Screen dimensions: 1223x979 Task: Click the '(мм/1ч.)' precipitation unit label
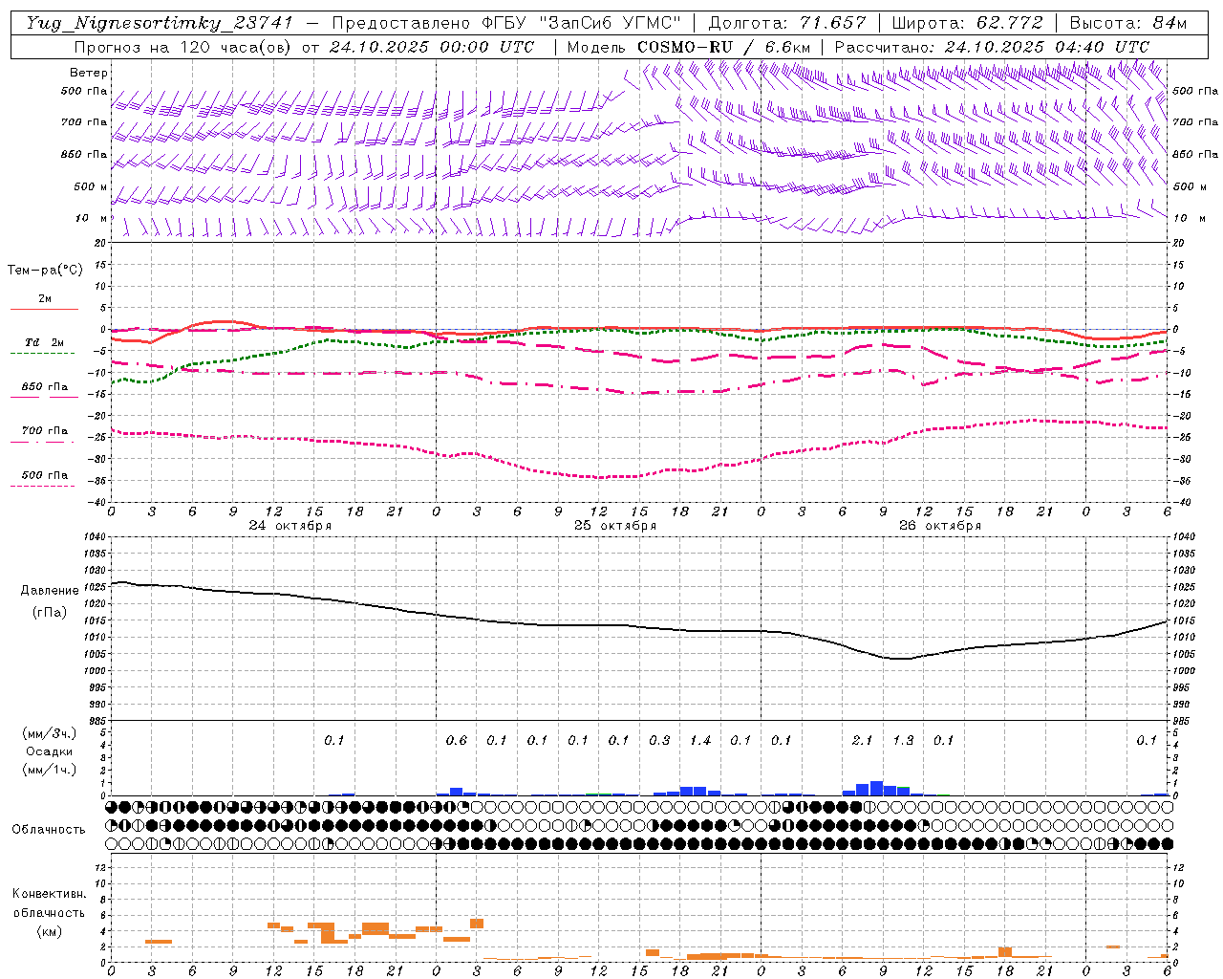pyautogui.click(x=49, y=770)
